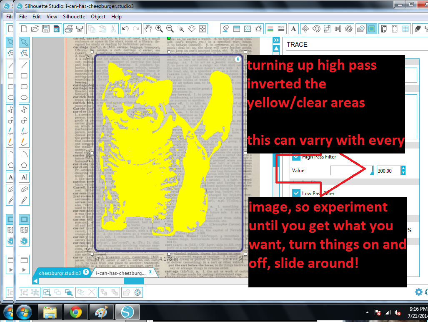This screenshot has width=428, height=322.
Task: Select the Edit Points tool
Action: [24, 53]
